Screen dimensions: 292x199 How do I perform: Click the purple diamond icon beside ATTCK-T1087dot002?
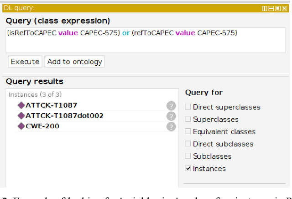coord(21,115)
